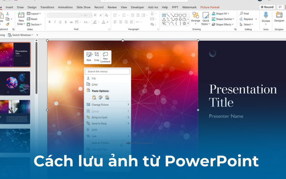Click New Comment in mini toolbar

point(105,57)
